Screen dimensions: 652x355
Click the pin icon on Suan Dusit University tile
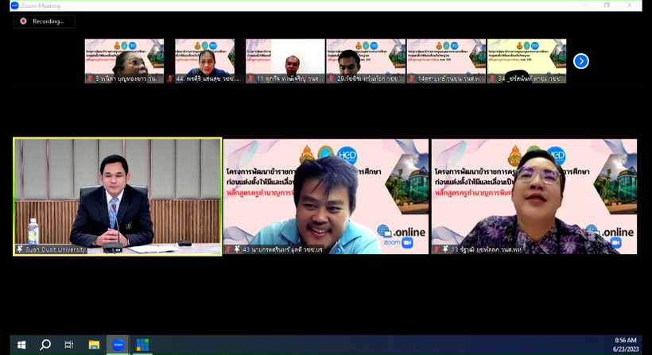point(20,249)
